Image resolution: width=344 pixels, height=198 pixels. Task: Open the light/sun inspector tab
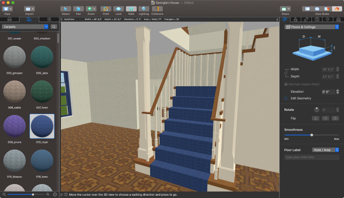328,19
